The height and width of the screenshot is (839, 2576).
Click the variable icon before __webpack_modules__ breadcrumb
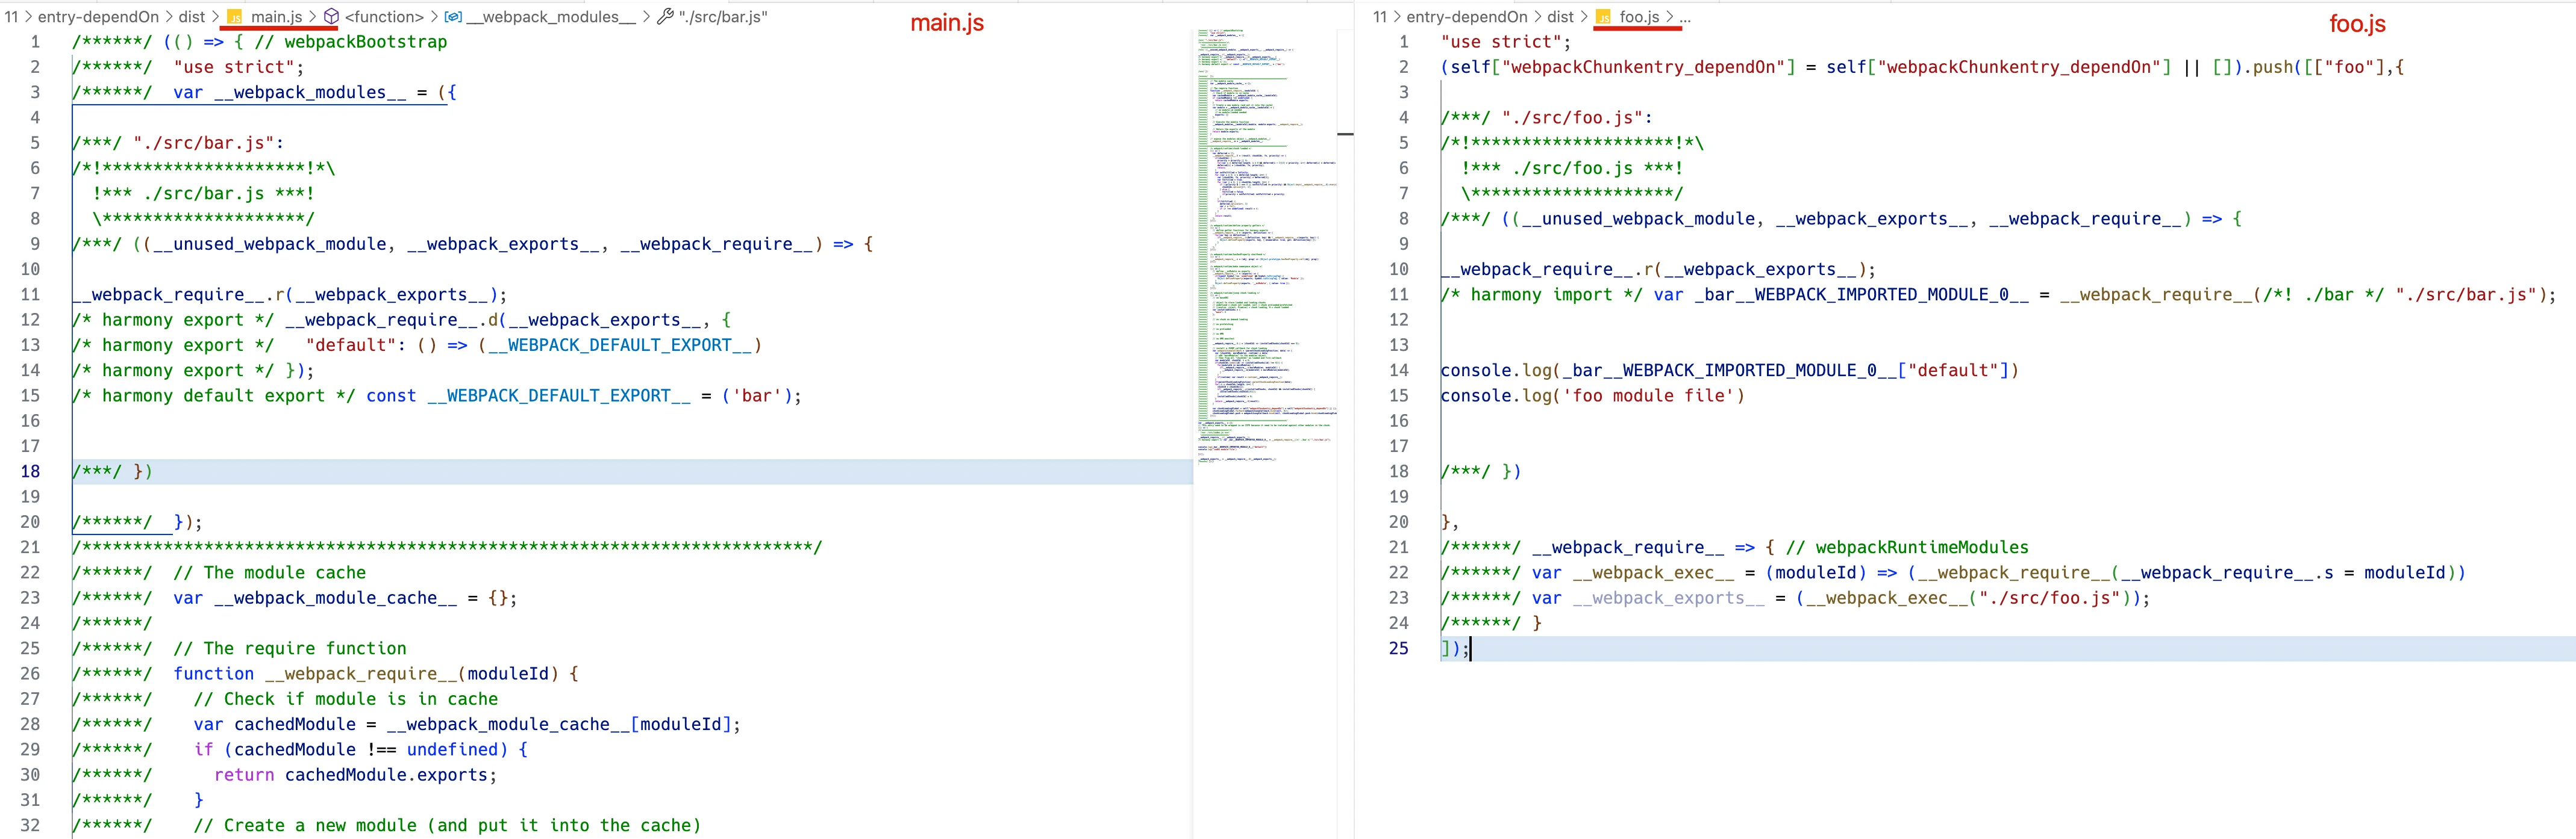[x=453, y=17]
